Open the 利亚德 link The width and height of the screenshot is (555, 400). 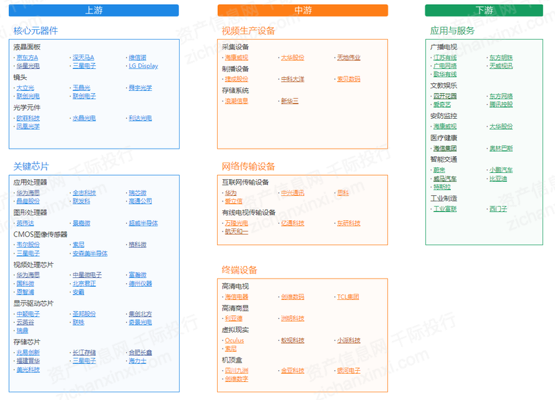coord(234,319)
